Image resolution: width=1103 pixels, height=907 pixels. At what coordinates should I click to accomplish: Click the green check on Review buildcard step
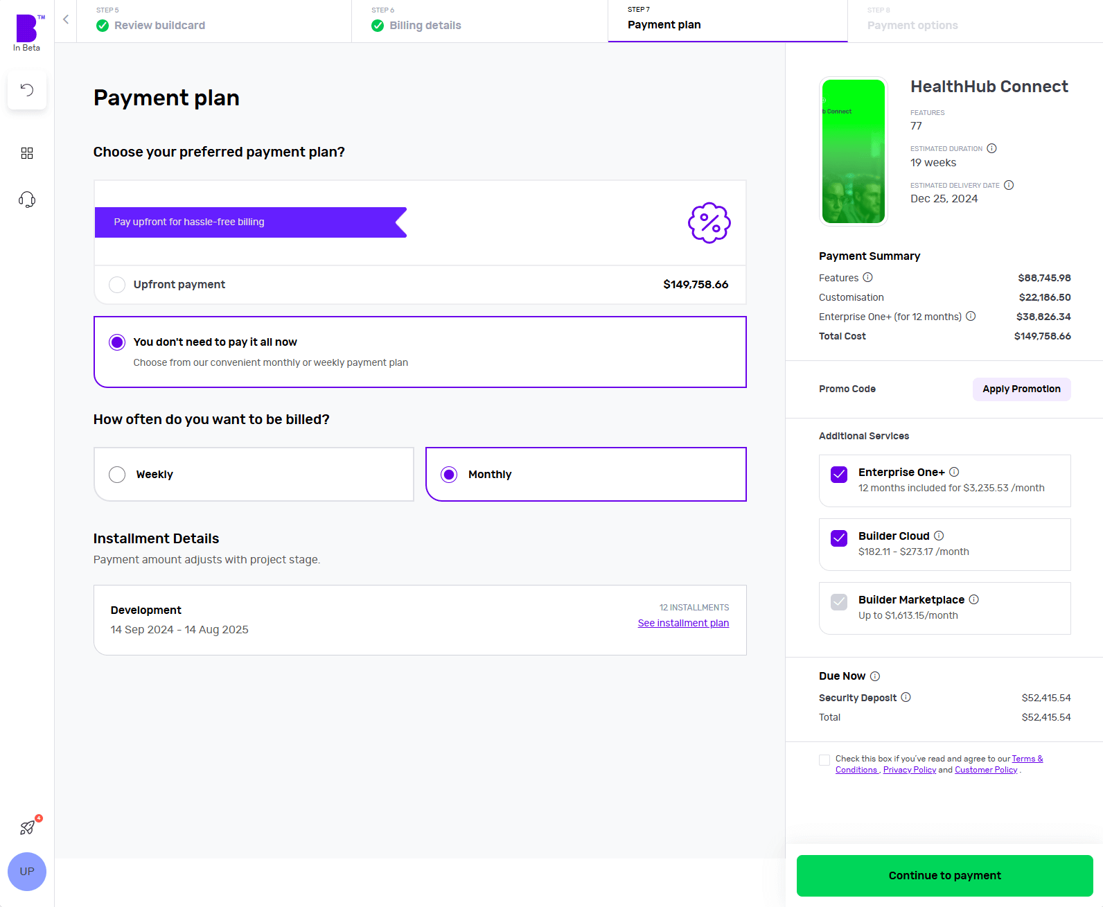click(x=103, y=26)
